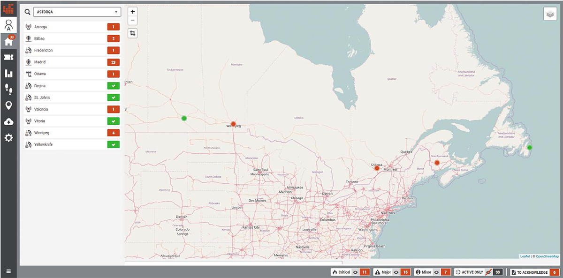The height and width of the screenshot is (278, 563).
Task: Click the home icon with 33 badge
Action: [x=8, y=41]
